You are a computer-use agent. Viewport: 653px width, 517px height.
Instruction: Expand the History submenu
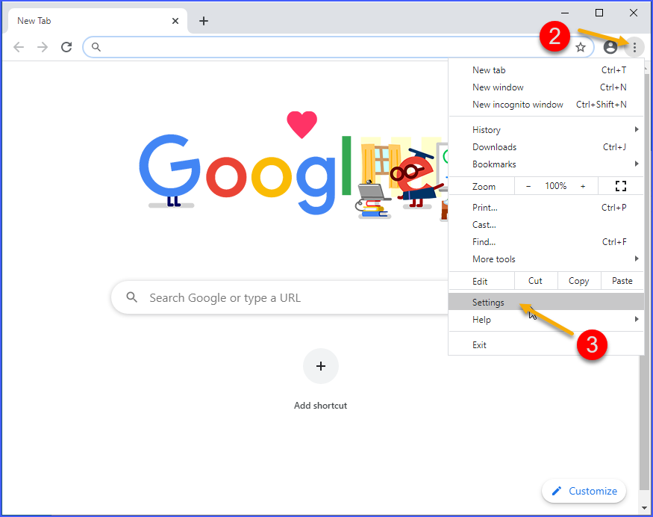486,129
